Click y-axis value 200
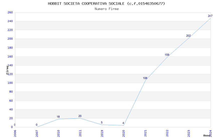This screenshot has width=213, height=138. (x=10, y=39)
